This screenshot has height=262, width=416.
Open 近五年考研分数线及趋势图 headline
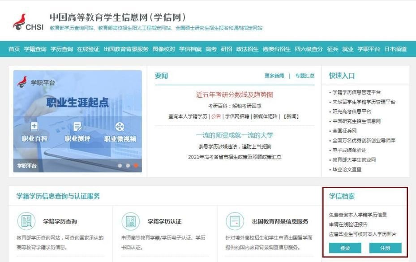[x=234, y=94]
